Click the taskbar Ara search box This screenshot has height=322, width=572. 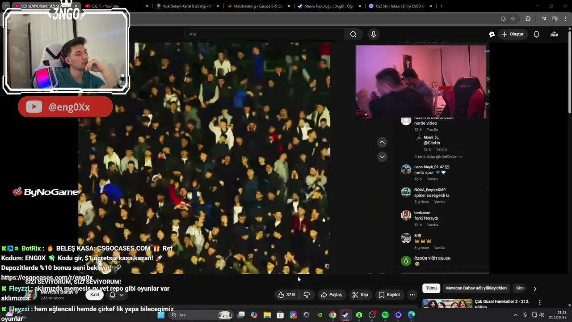point(201,315)
